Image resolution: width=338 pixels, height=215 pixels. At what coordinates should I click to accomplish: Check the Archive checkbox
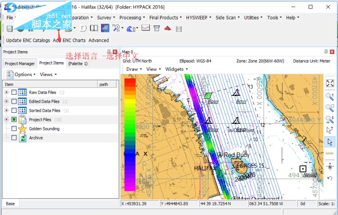pos(14,138)
